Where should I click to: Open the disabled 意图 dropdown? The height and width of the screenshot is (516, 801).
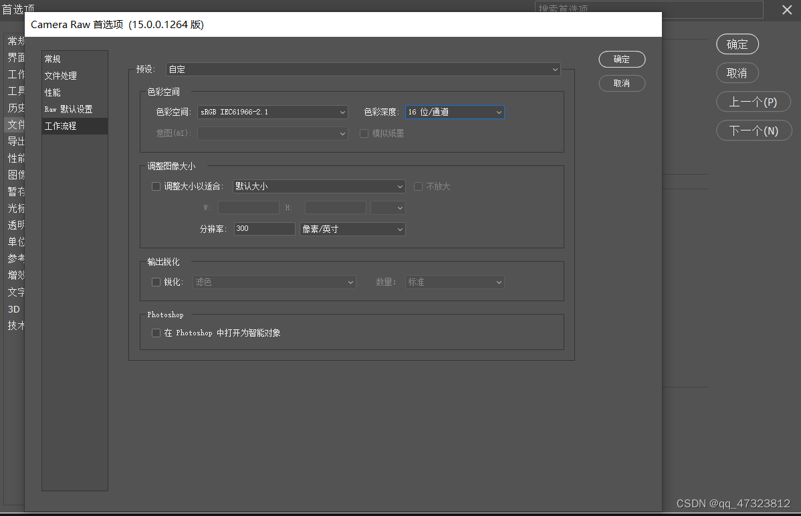click(273, 133)
